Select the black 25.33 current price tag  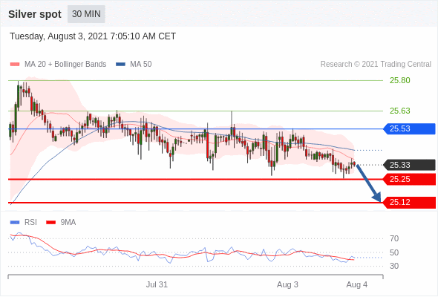409,165
